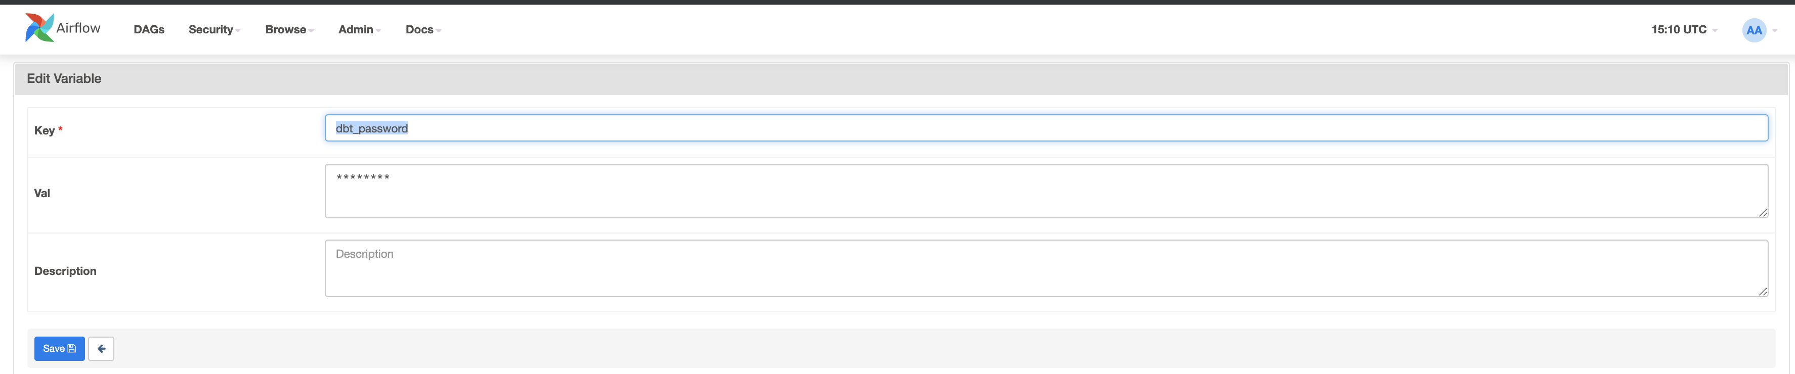Viewport: 1795px width, 374px height.
Task: Click the Description field label
Action: pos(65,271)
